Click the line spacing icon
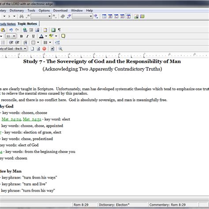The width and height of the screenshot is (209, 209). [x=25, y=42]
